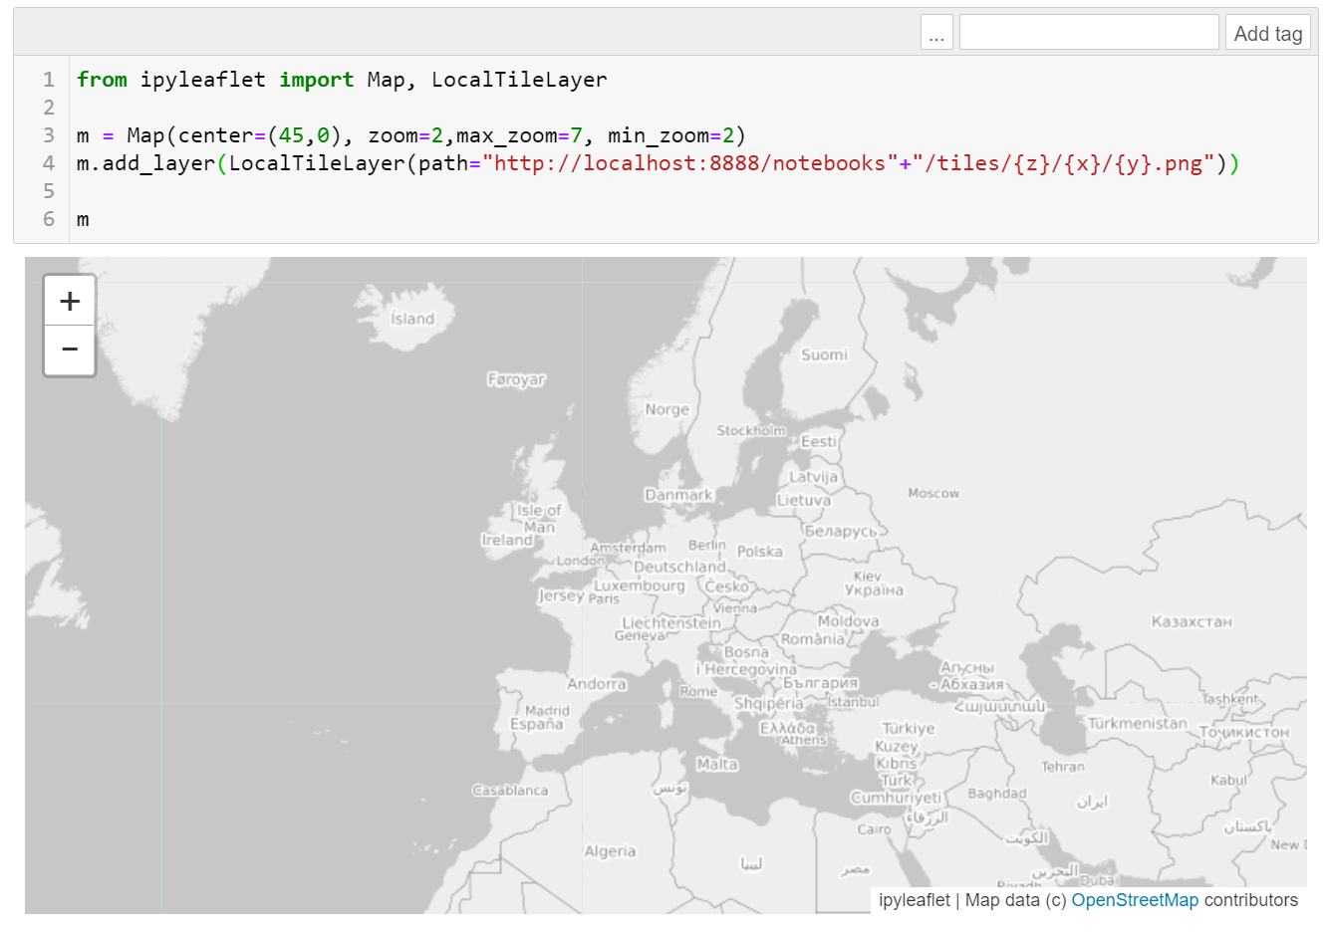Click "Moscow" on the map
Screen dimensions: 1328x934
point(933,492)
